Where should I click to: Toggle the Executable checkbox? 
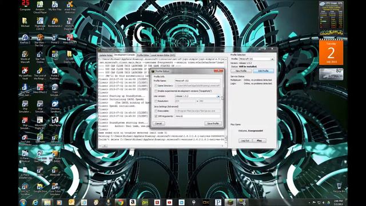156,111
